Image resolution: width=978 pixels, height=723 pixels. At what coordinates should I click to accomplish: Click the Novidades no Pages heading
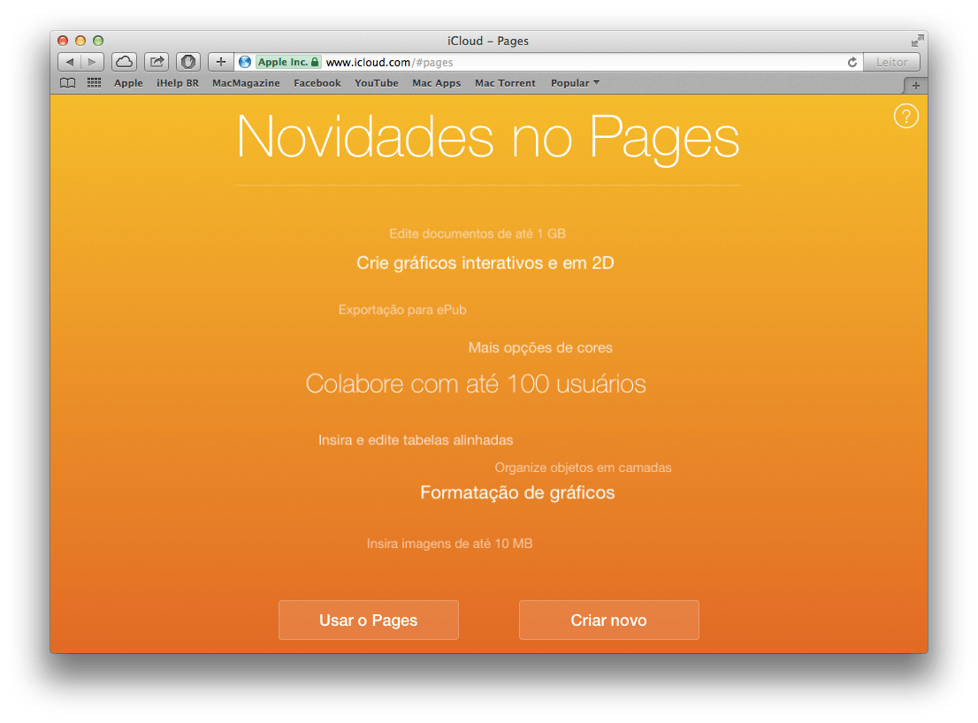488,139
